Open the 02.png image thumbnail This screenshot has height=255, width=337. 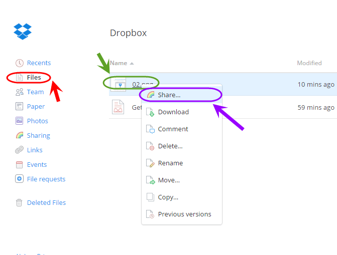tap(118, 85)
